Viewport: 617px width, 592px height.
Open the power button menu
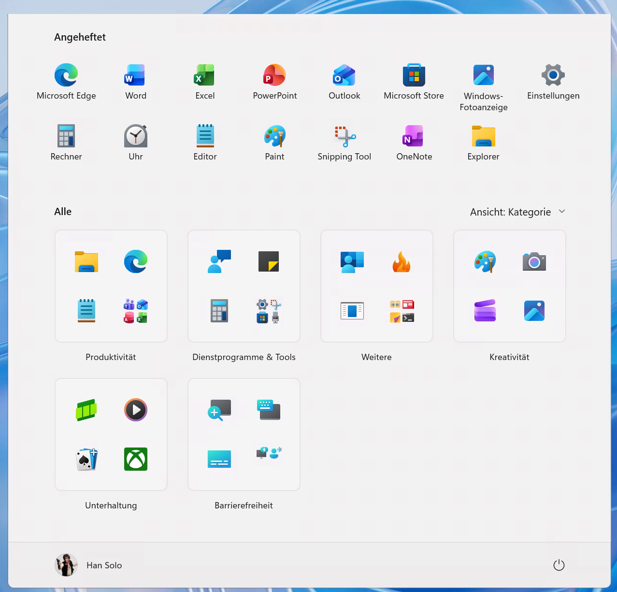click(x=559, y=565)
